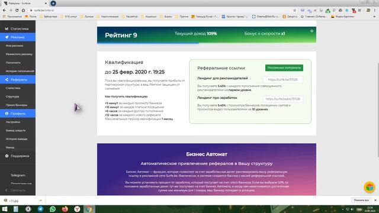
Task: Click the browser back arrow
Action: click(4, 11)
